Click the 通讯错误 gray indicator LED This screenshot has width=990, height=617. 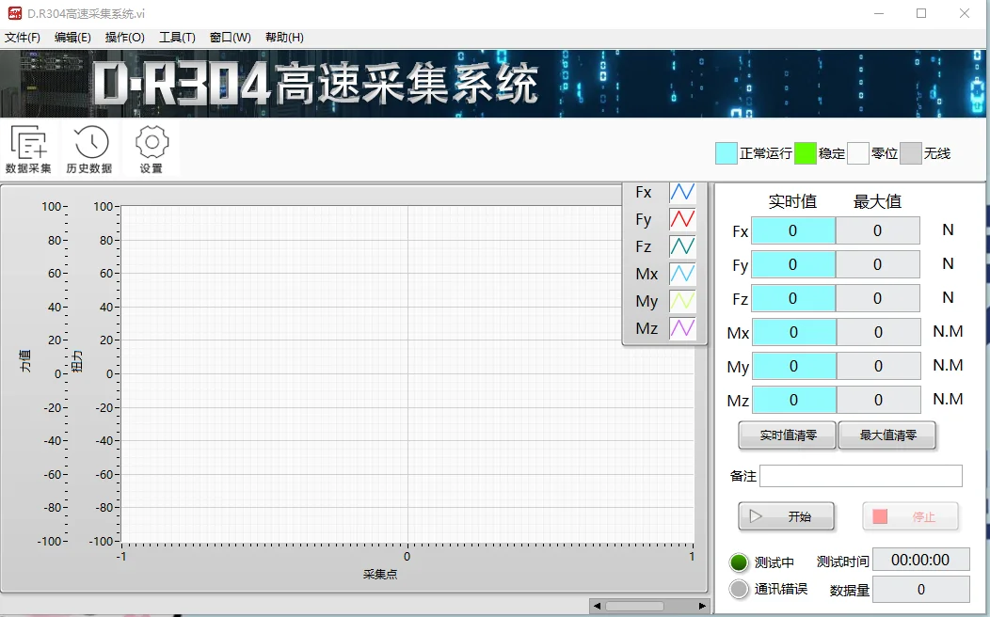coord(738,589)
